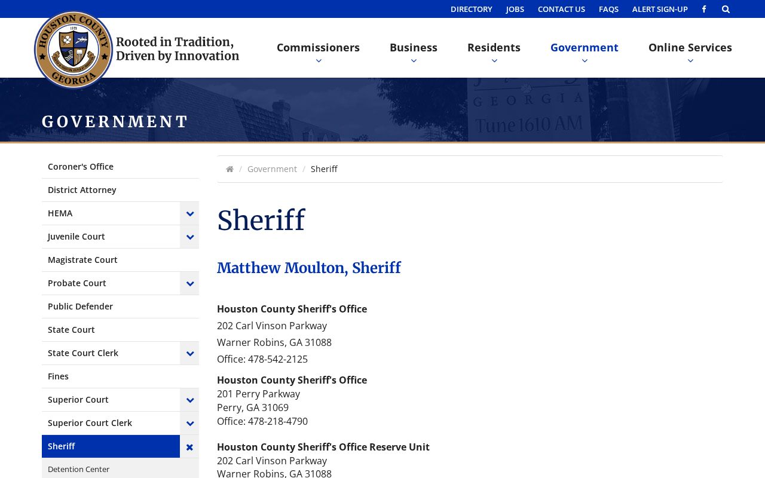This screenshot has height=478, width=765.
Task: Open Superior Court sidebar link
Action: (111, 400)
